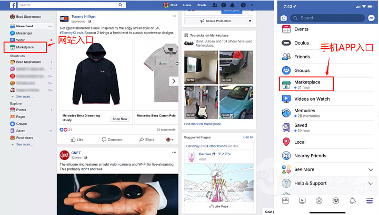Viewport: 379px width, 215px height.
Task: Open Events in Explore section
Action: coord(18,110)
